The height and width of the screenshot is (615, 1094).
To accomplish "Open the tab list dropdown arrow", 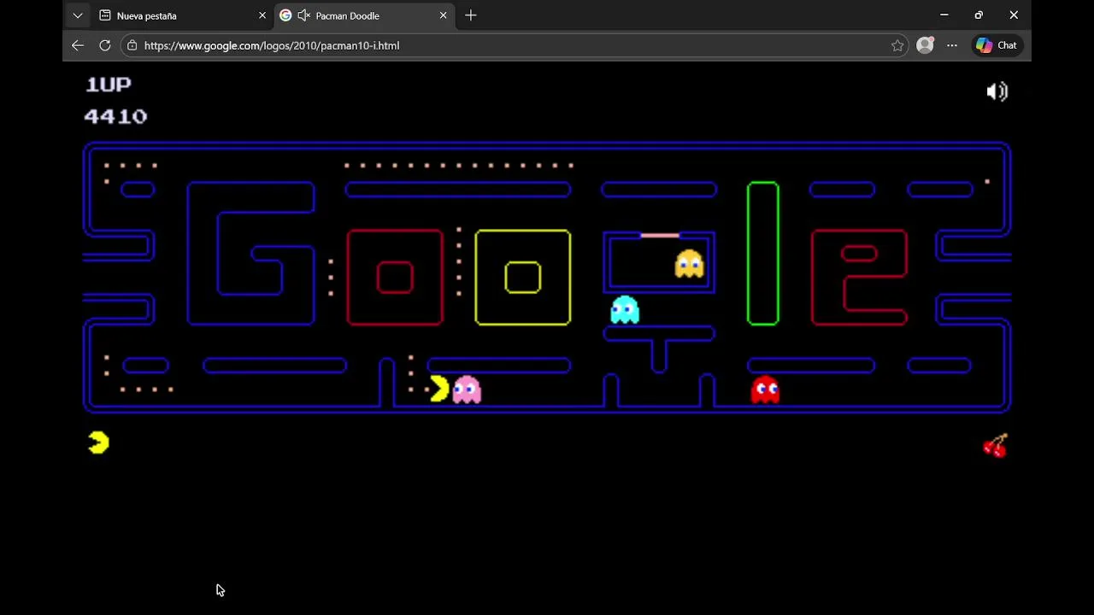I will pyautogui.click(x=78, y=15).
